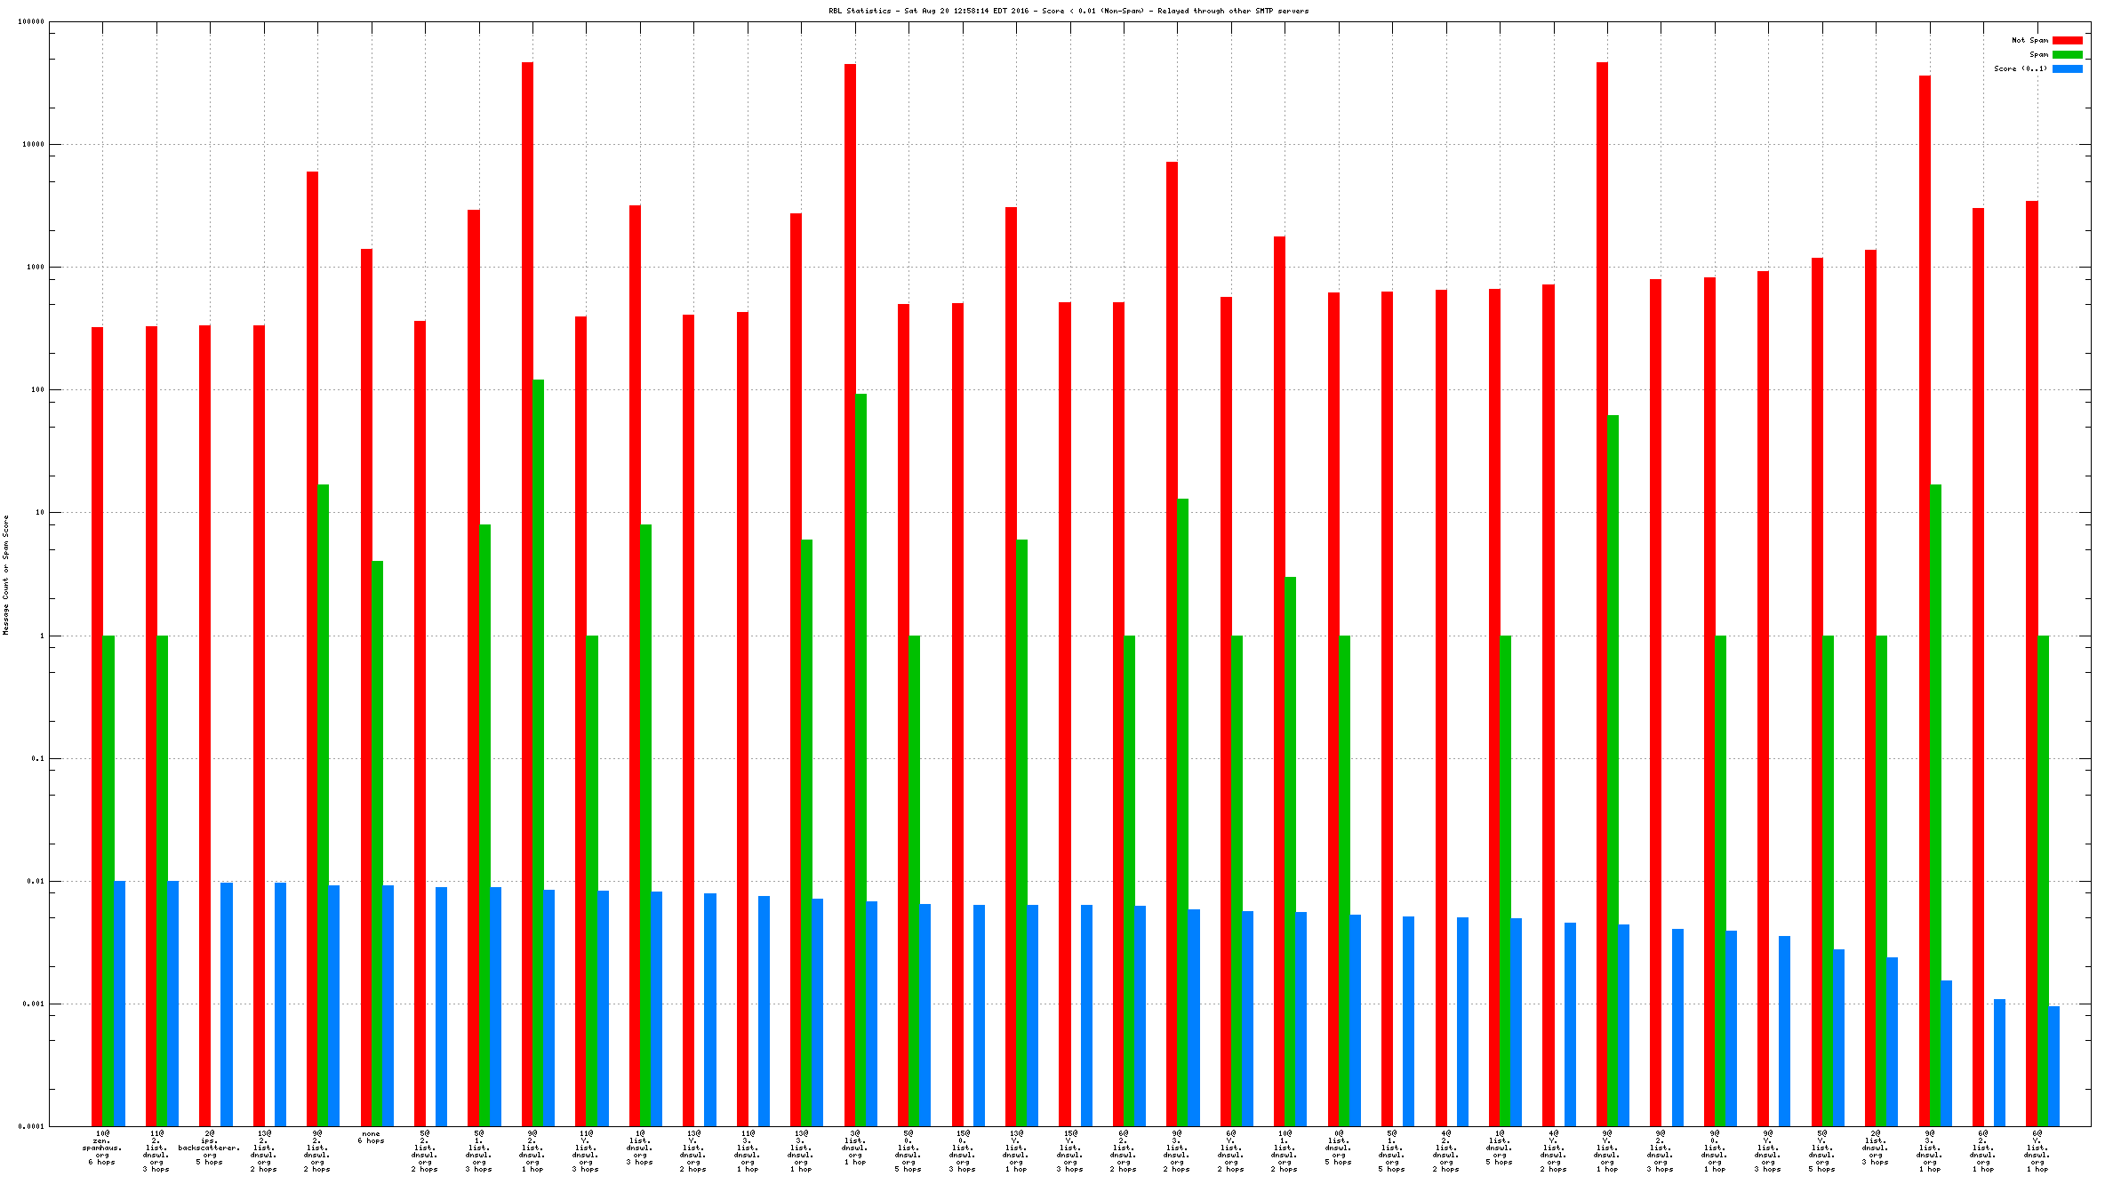
Task: Select the Not Spam legend text
Action: (2029, 40)
